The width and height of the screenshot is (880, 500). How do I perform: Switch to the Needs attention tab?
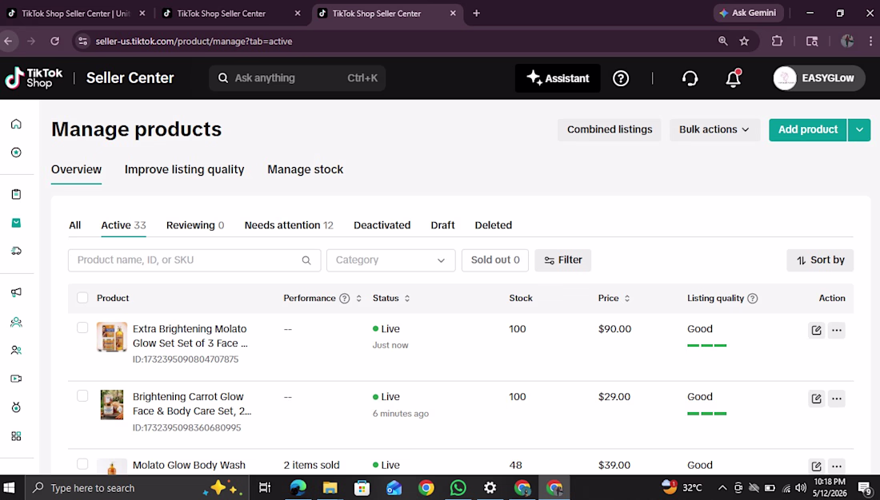point(289,225)
